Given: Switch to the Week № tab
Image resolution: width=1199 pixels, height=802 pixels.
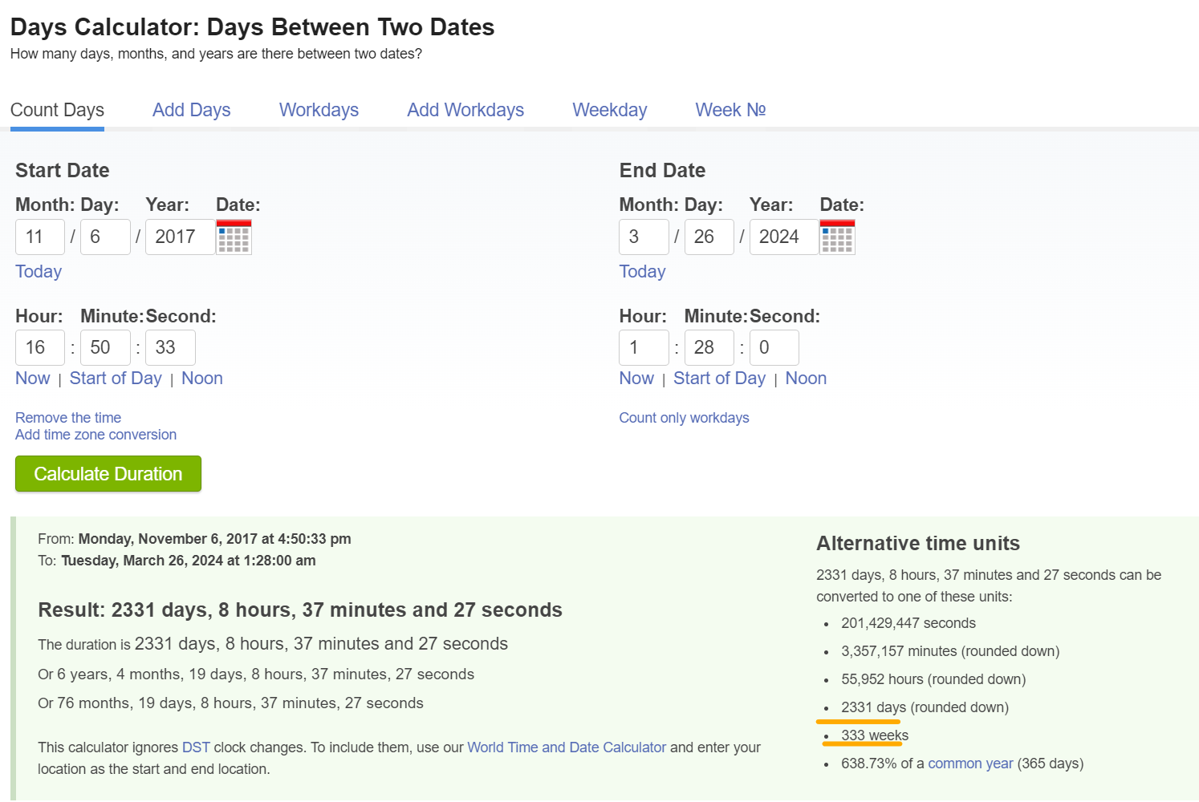Looking at the screenshot, I should point(730,110).
